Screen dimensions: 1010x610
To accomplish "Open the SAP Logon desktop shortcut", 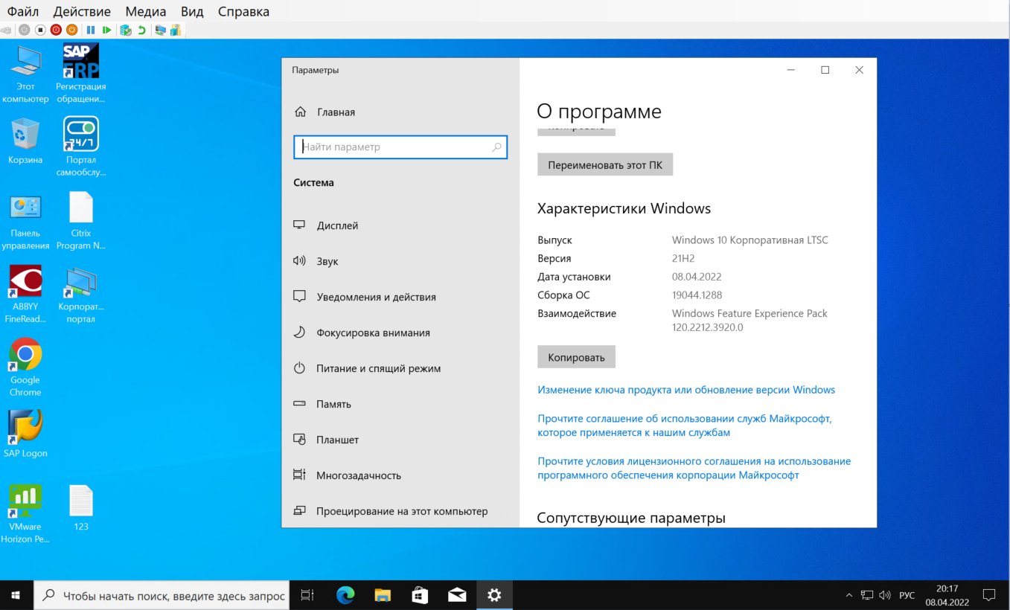I will point(25,428).
